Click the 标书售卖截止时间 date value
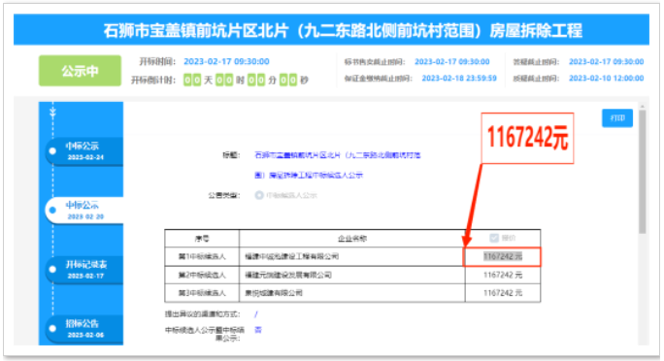The image size is (664, 361). (451, 62)
